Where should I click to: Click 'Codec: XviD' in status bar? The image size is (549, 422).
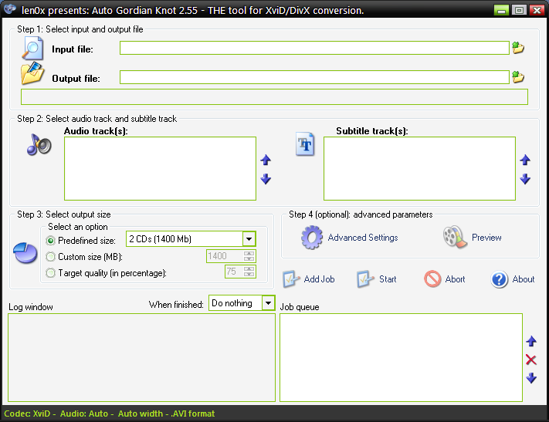tap(27, 414)
